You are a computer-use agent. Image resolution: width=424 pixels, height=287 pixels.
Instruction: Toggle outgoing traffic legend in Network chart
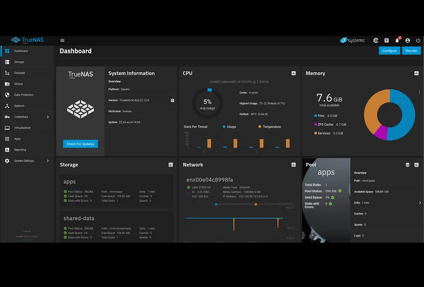(274, 204)
